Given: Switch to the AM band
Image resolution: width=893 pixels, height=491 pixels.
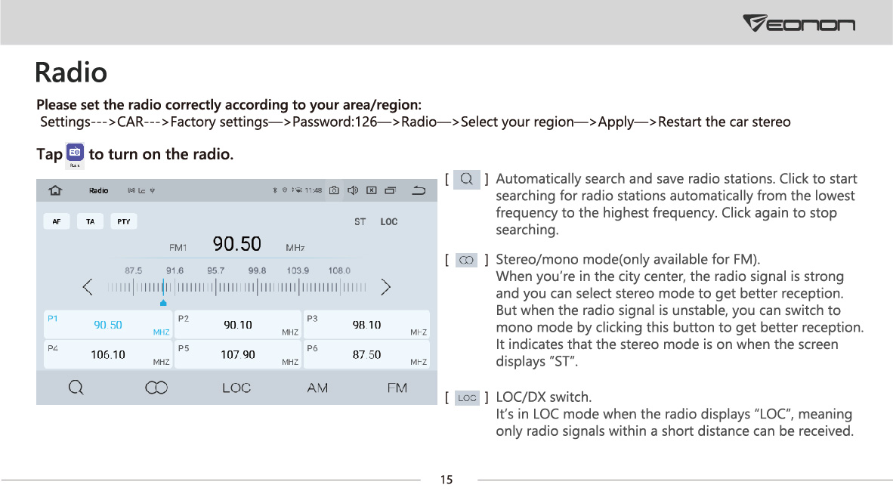Looking at the screenshot, I should click(x=317, y=388).
